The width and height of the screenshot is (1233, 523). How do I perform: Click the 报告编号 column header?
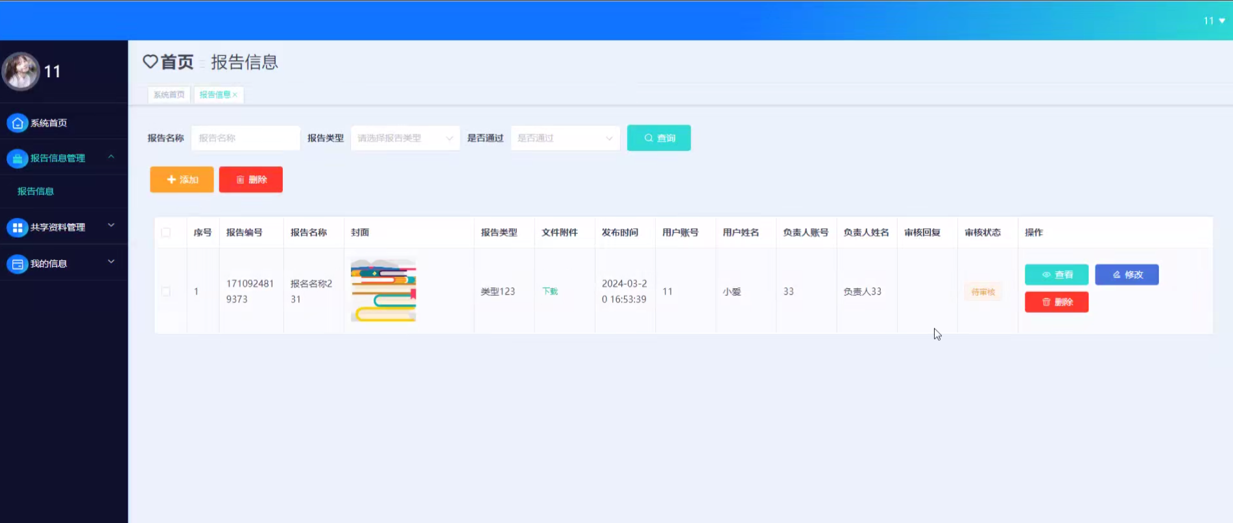point(245,232)
